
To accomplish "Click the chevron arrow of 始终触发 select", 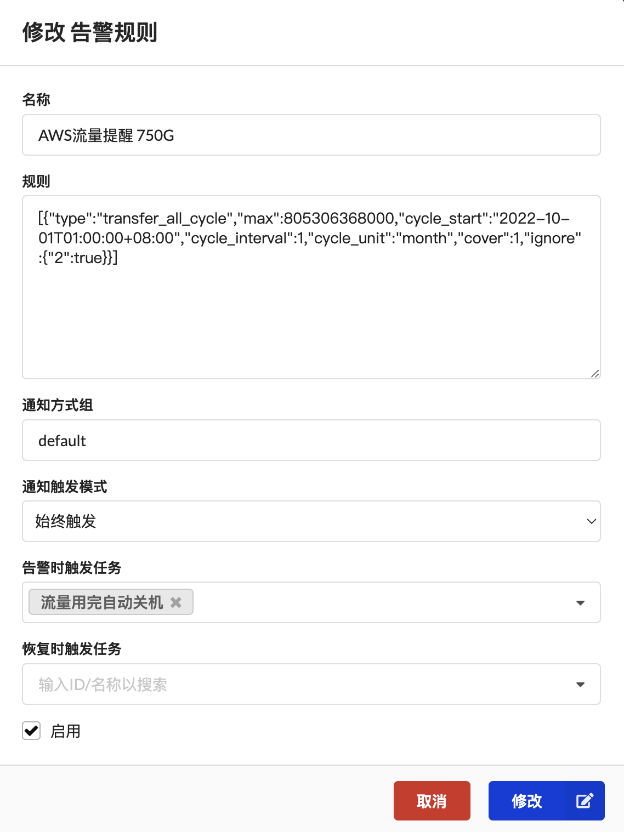I will 591,521.
